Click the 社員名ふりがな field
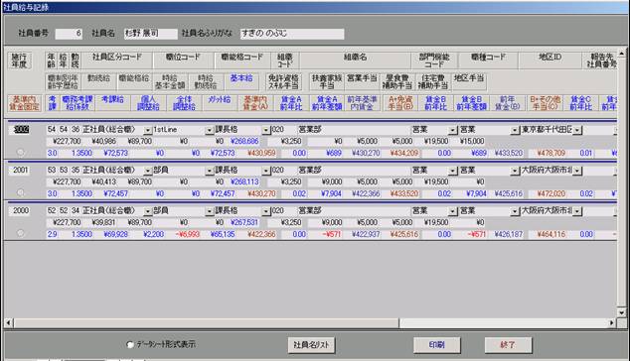Viewport: 630px width, 361px height. tap(292, 34)
